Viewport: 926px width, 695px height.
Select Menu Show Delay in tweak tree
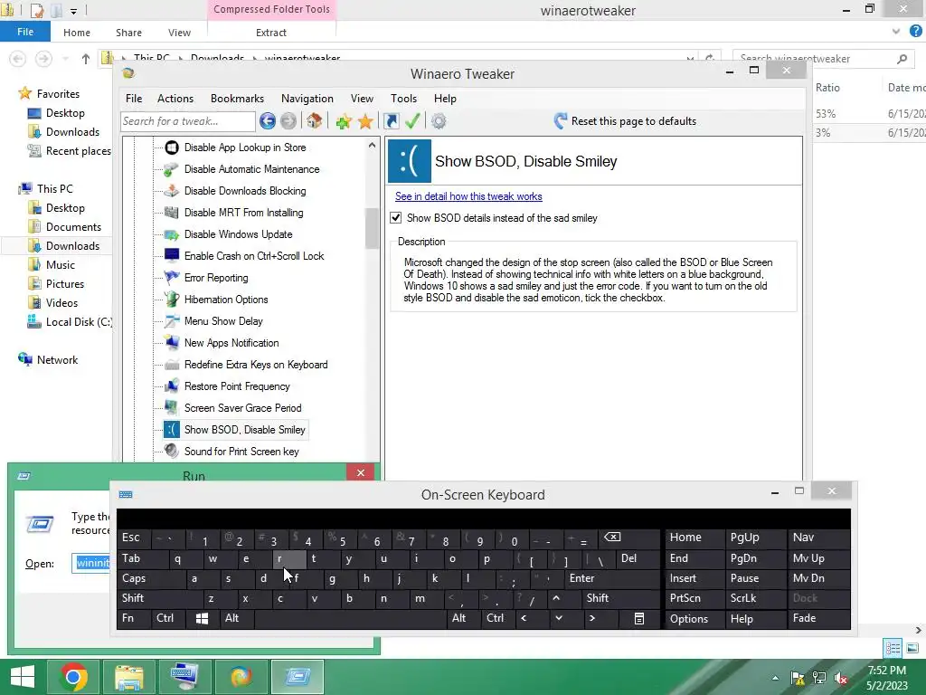click(223, 321)
